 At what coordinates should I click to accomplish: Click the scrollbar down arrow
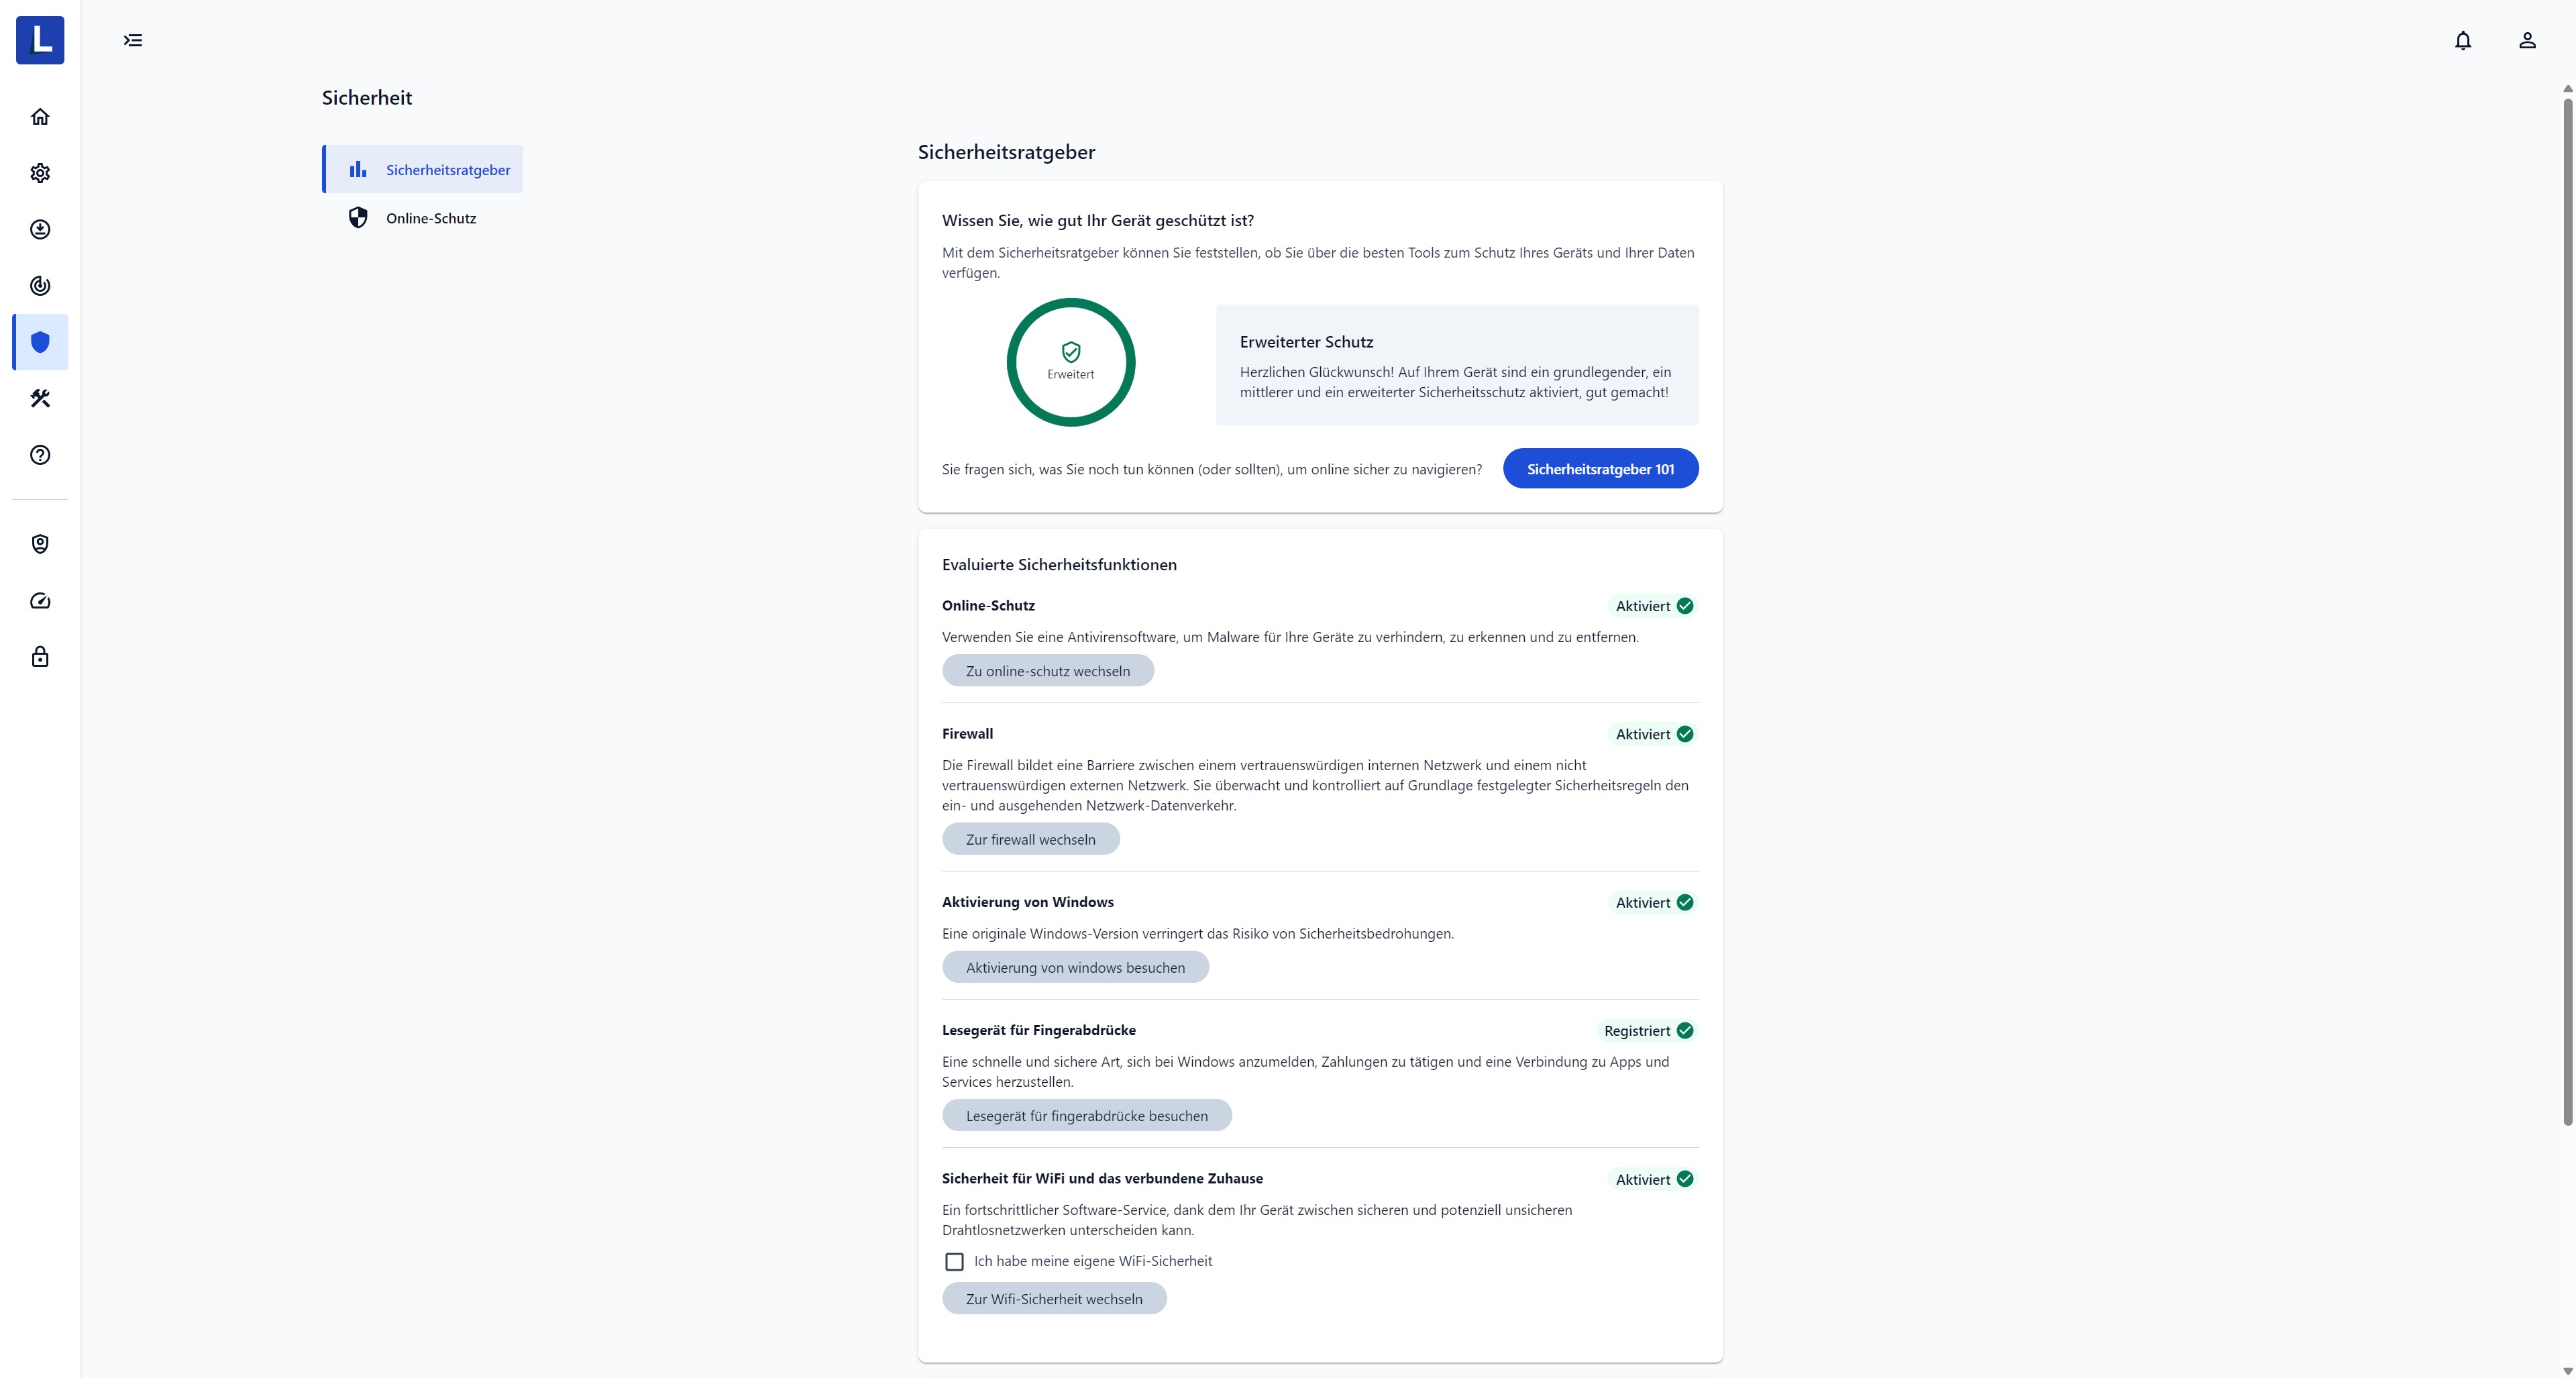pos(2567,1370)
